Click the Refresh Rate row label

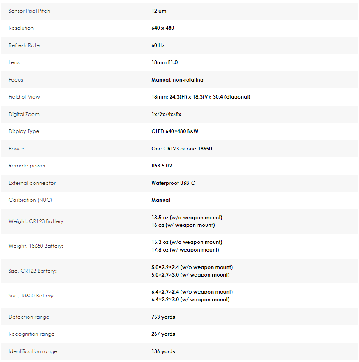click(24, 45)
